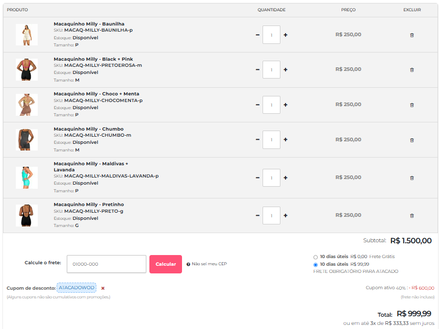441x329 pixels.
Task: Select the free shipping R$ 0,00 option
Action: tap(316, 257)
